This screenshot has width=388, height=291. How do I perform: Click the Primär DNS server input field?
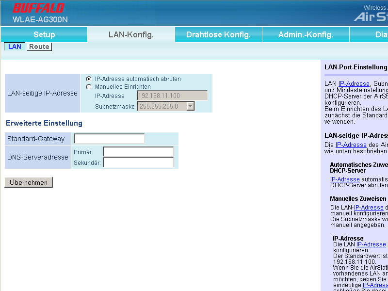tap(138, 152)
